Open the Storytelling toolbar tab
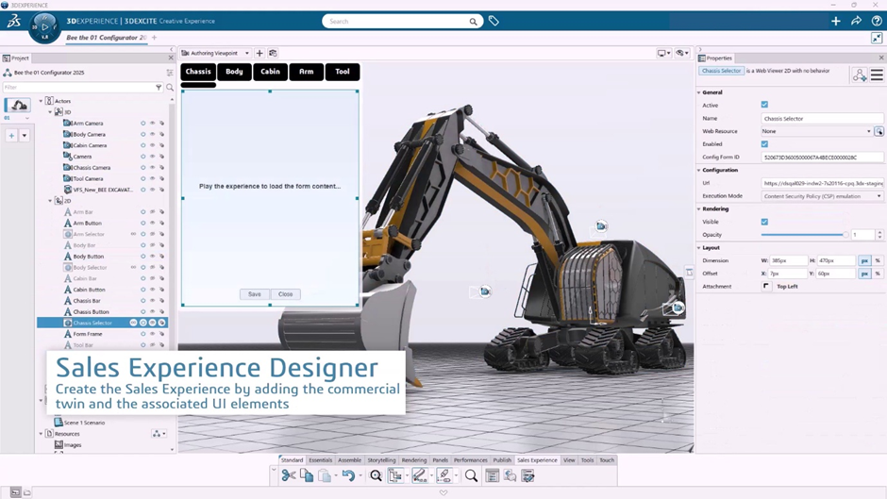 (382, 460)
